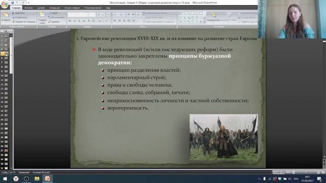The height and width of the screenshot is (183, 326).
Task: Toggle underline formatting
Action: click(x=79, y=21)
